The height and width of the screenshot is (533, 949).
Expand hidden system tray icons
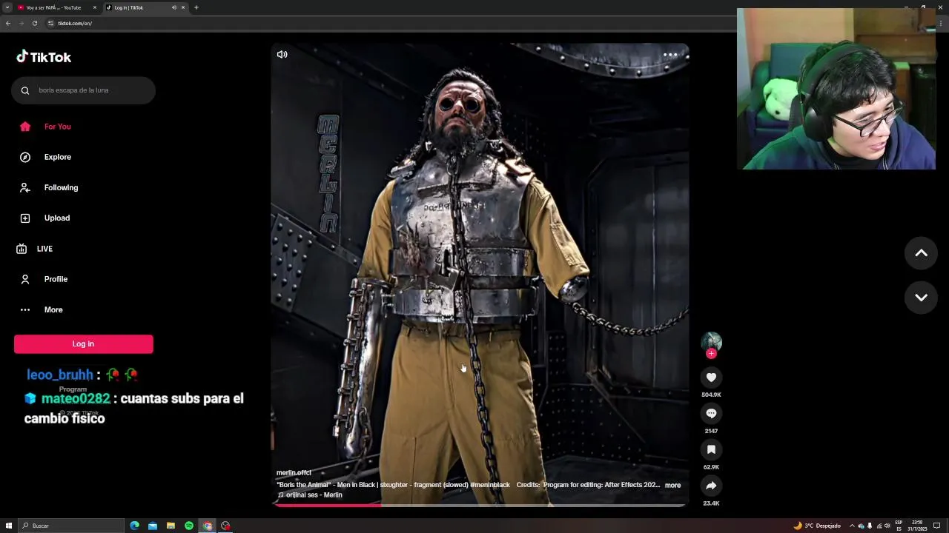(852, 526)
